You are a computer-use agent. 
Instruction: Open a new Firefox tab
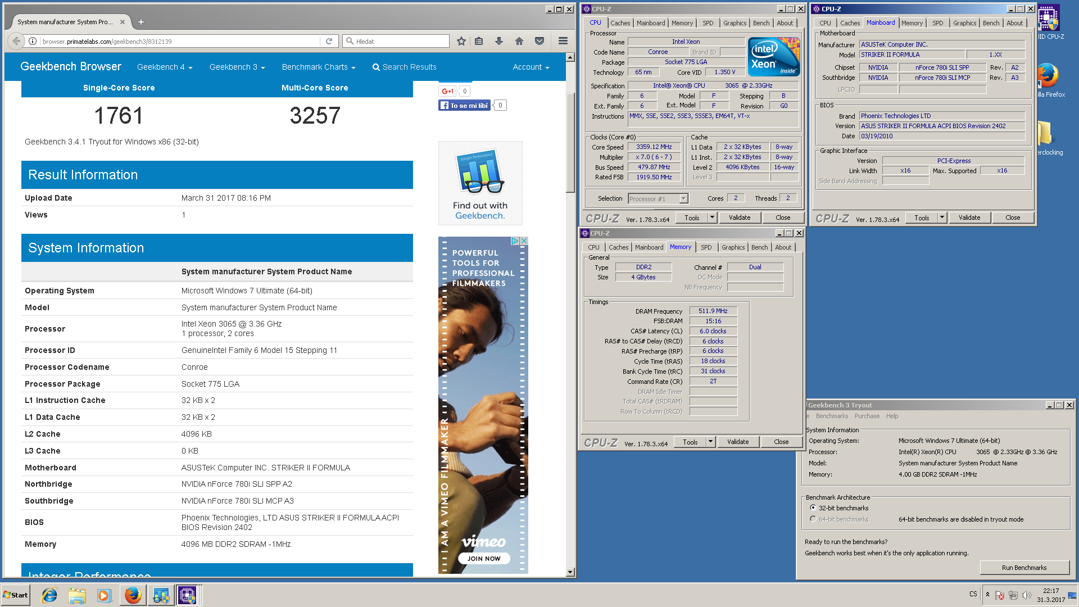point(141,22)
